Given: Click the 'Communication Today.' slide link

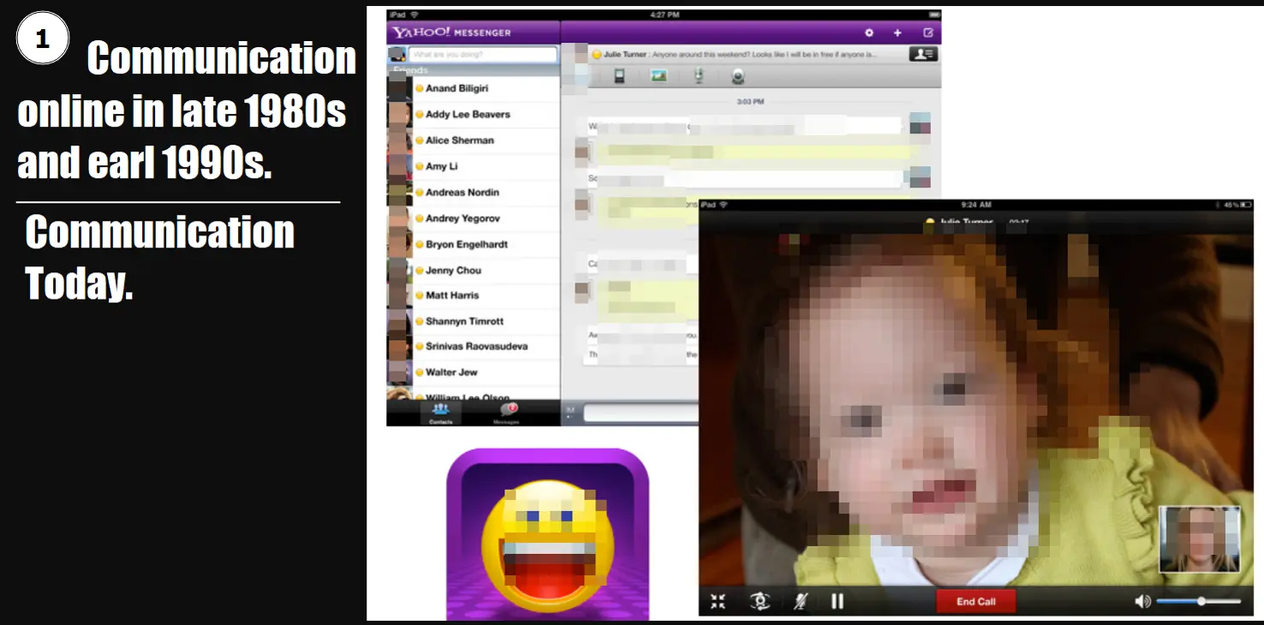Looking at the screenshot, I should point(159,257).
